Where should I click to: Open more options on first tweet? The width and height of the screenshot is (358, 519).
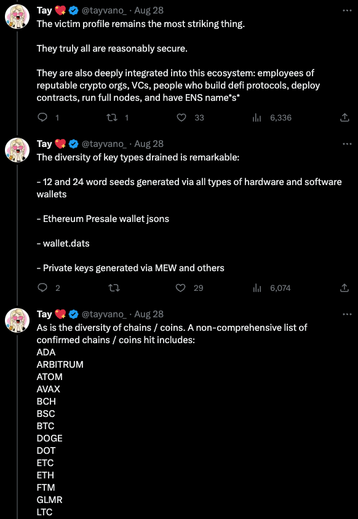[x=347, y=10]
